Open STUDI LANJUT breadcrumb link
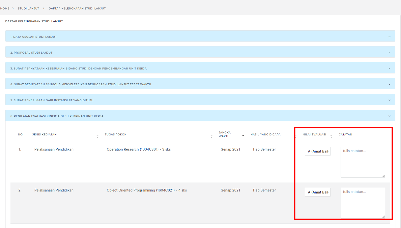The width and height of the screenshot is (401, 228). pyautogui.click(x=28, y=9)
